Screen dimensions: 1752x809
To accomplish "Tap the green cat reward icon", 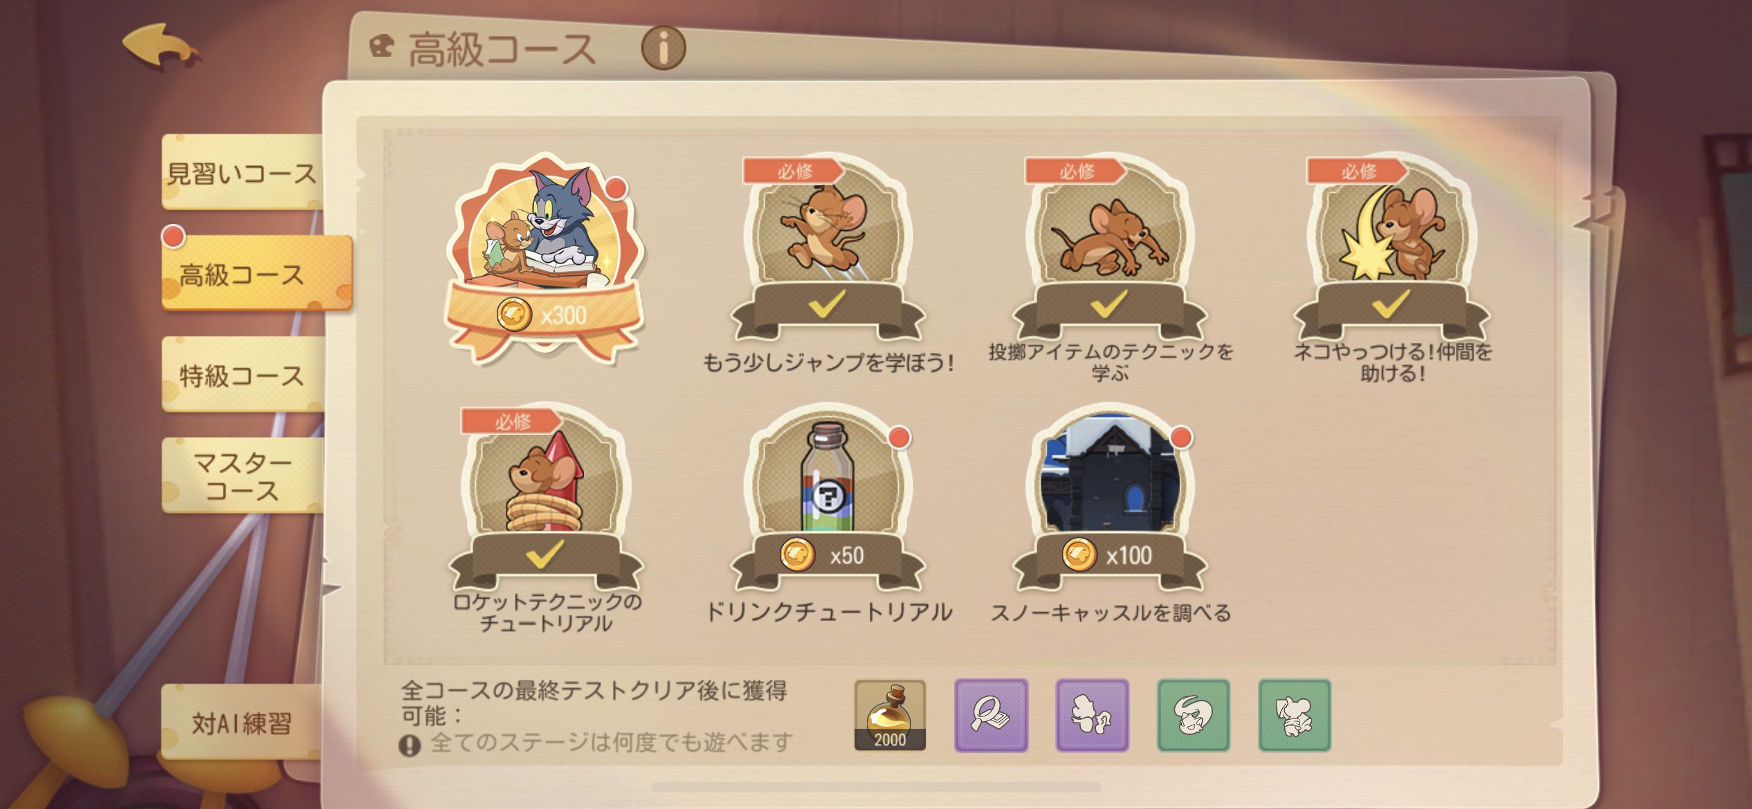I will (x=1194, y=715).
